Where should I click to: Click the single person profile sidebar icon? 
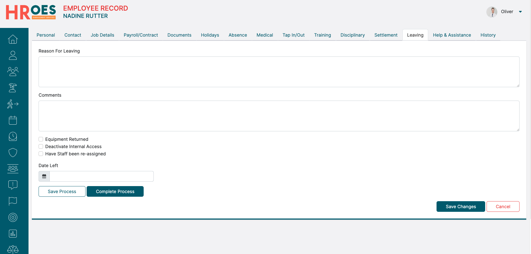point(13,55)
